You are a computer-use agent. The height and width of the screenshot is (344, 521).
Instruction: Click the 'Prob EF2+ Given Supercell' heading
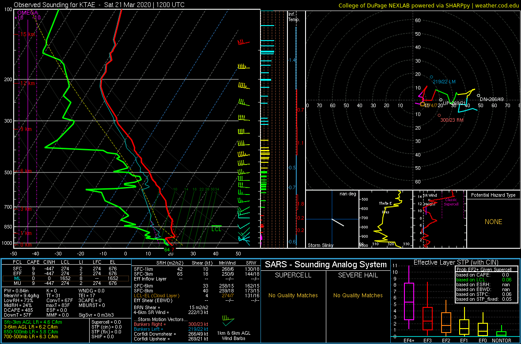(x=484, y=269)
